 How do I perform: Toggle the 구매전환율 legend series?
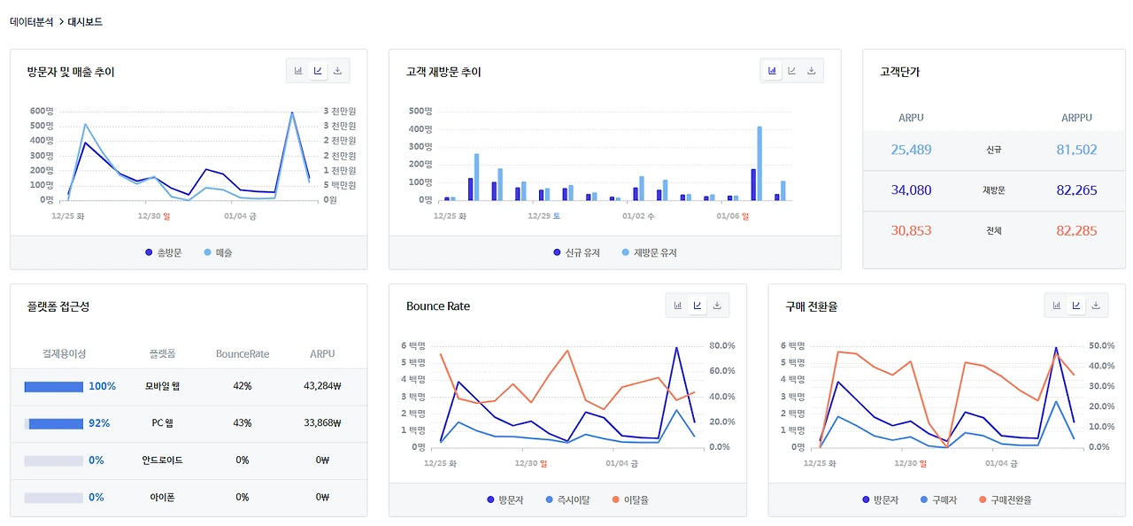click(x=1005, y=499)
